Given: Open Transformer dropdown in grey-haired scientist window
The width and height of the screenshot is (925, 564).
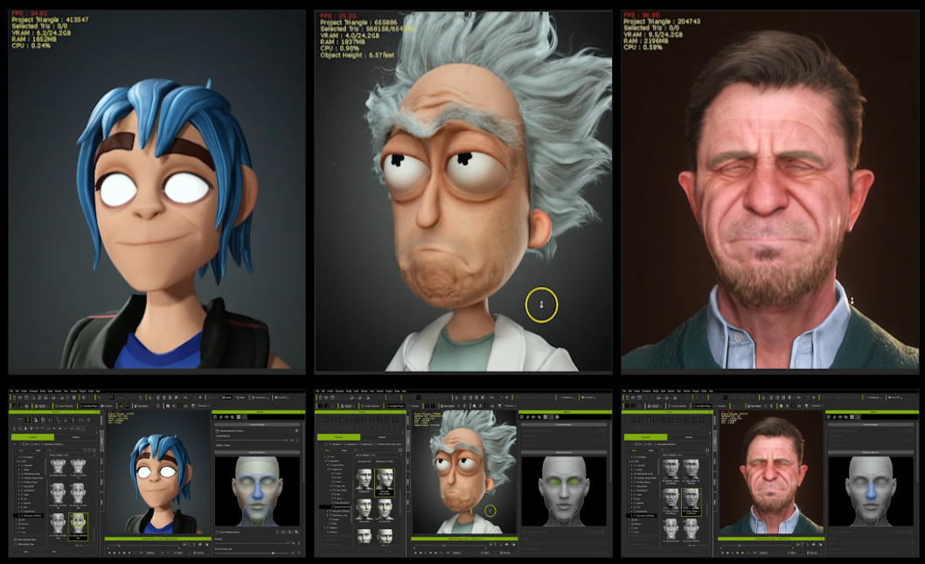Looking at the screenshot, I should click(567, 398).
